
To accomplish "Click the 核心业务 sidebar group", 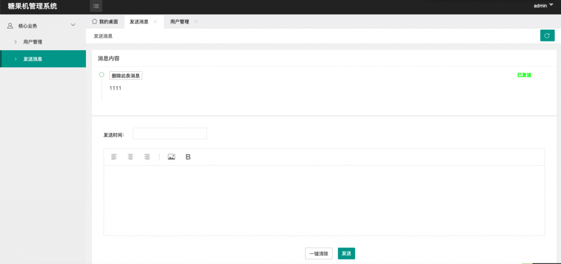I will click(43, 25).
